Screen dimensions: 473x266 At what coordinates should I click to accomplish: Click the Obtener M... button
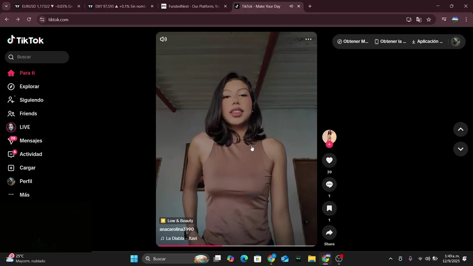353,41
